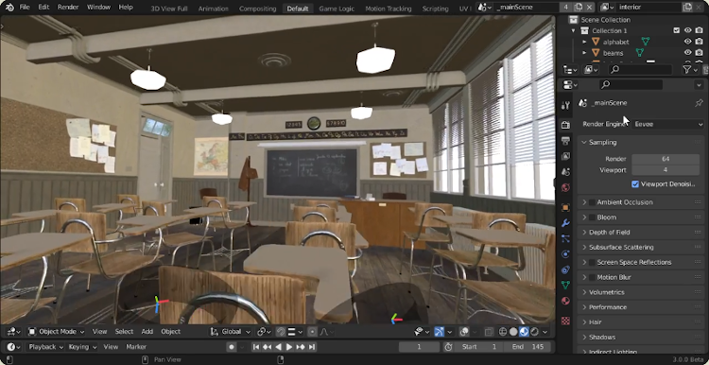Toggle the Viewport Denoising checkbox
The image size is (709, 365).
(x=635, y=184)
